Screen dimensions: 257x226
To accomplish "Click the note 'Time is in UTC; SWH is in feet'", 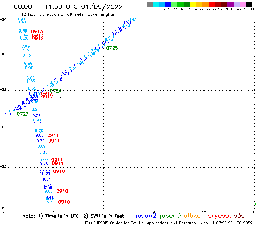I will click(73, 216).
